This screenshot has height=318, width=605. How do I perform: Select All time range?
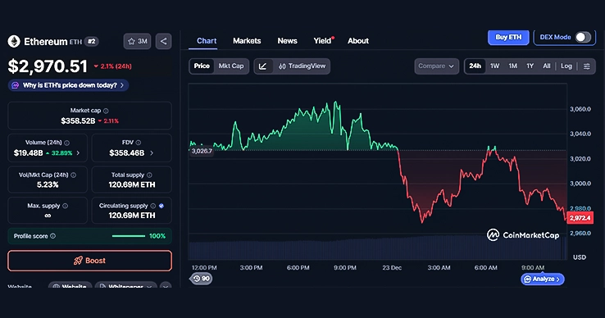click(547, 66)
